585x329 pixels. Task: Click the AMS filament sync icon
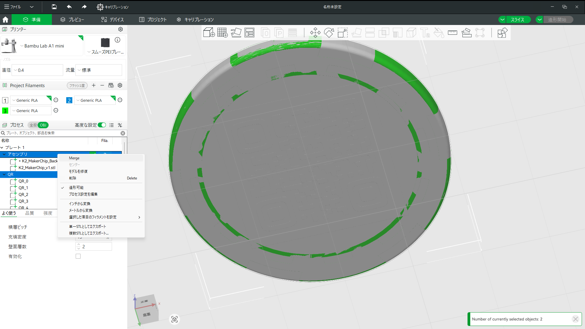111,85
